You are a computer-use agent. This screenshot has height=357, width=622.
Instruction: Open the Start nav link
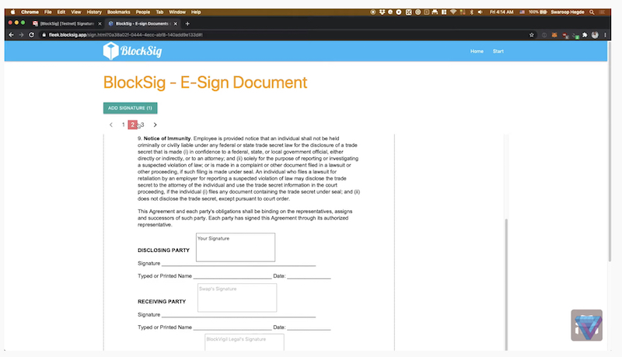498,51
